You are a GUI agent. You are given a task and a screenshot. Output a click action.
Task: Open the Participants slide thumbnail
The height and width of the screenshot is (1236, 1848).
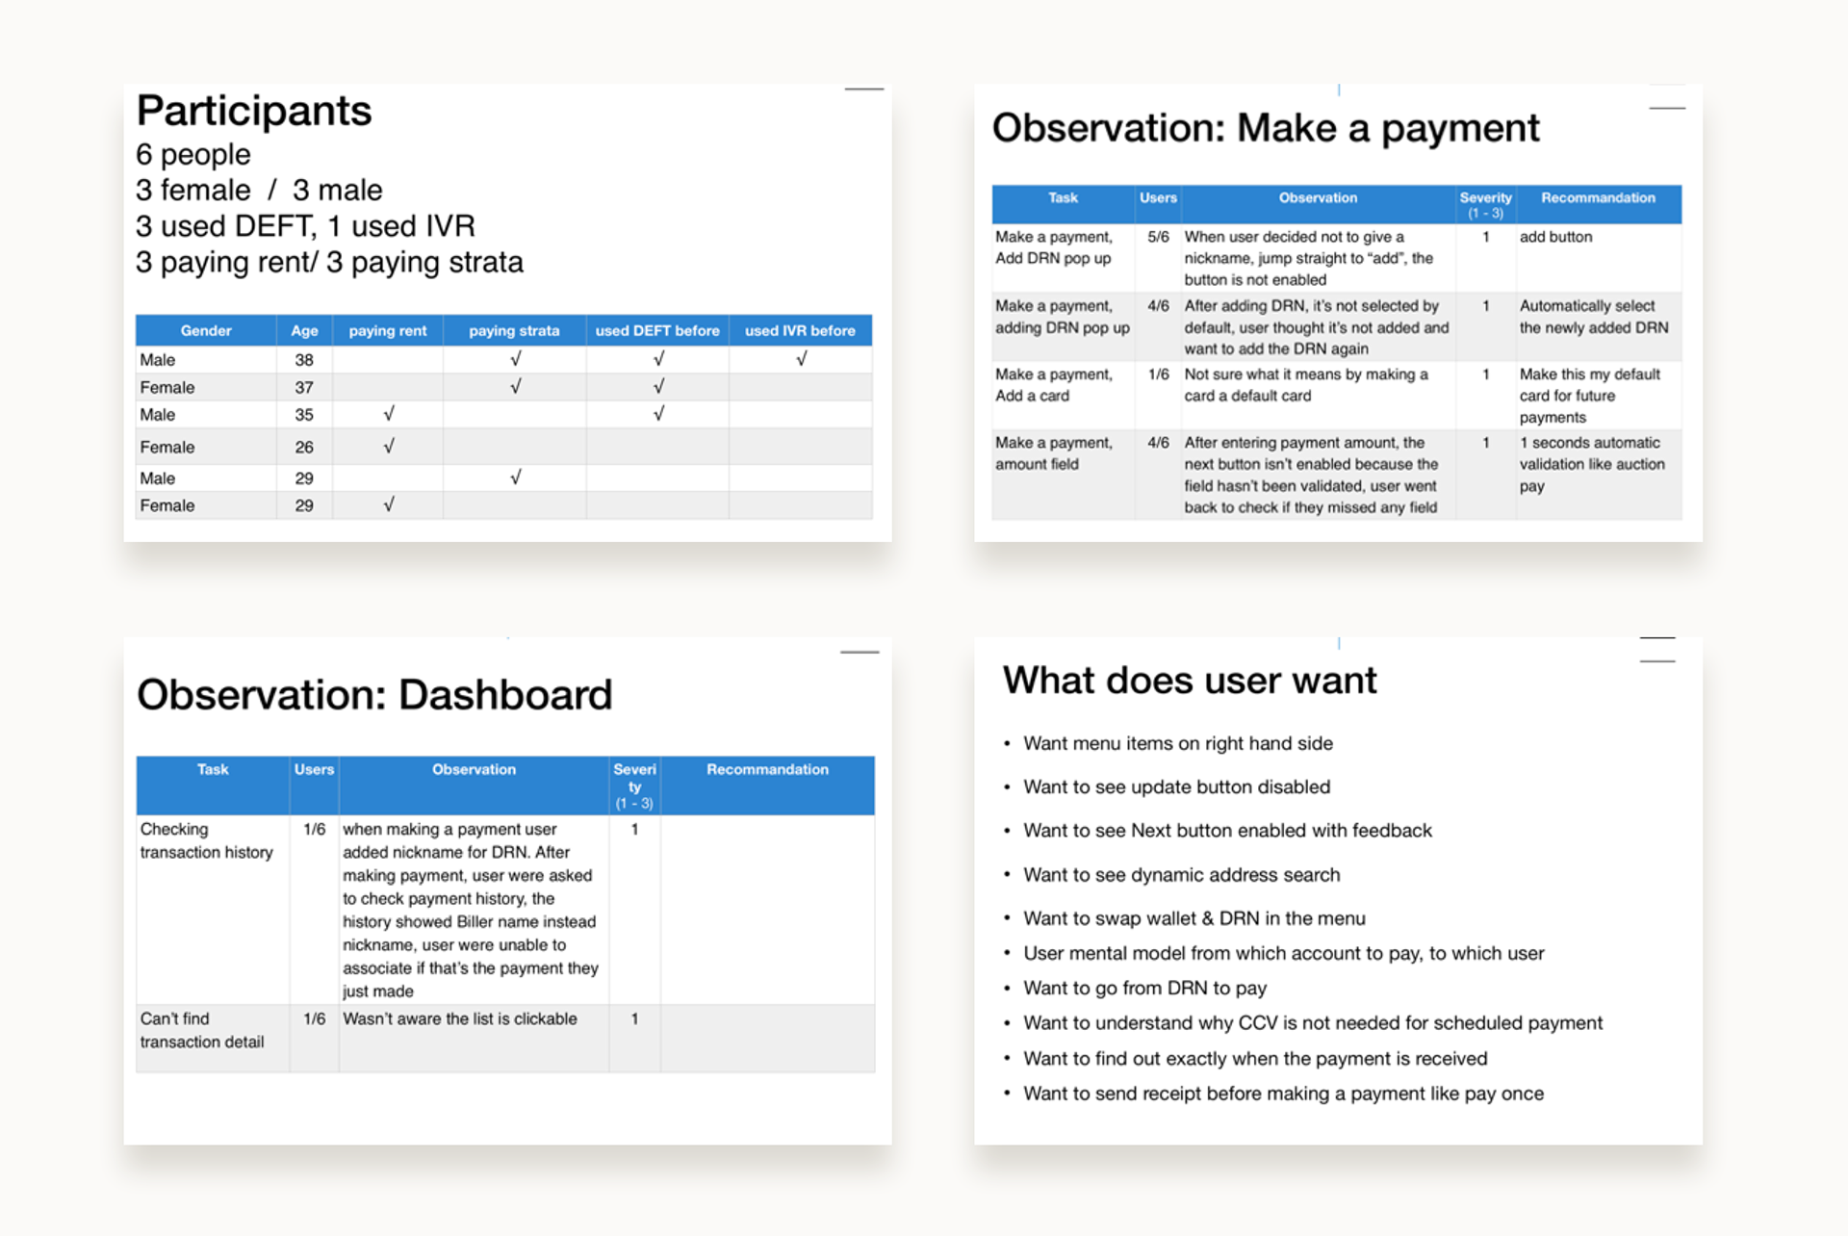[x=507, y=312]
